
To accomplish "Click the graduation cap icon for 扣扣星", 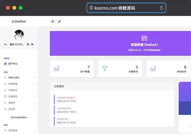I will tap(5, 109).
